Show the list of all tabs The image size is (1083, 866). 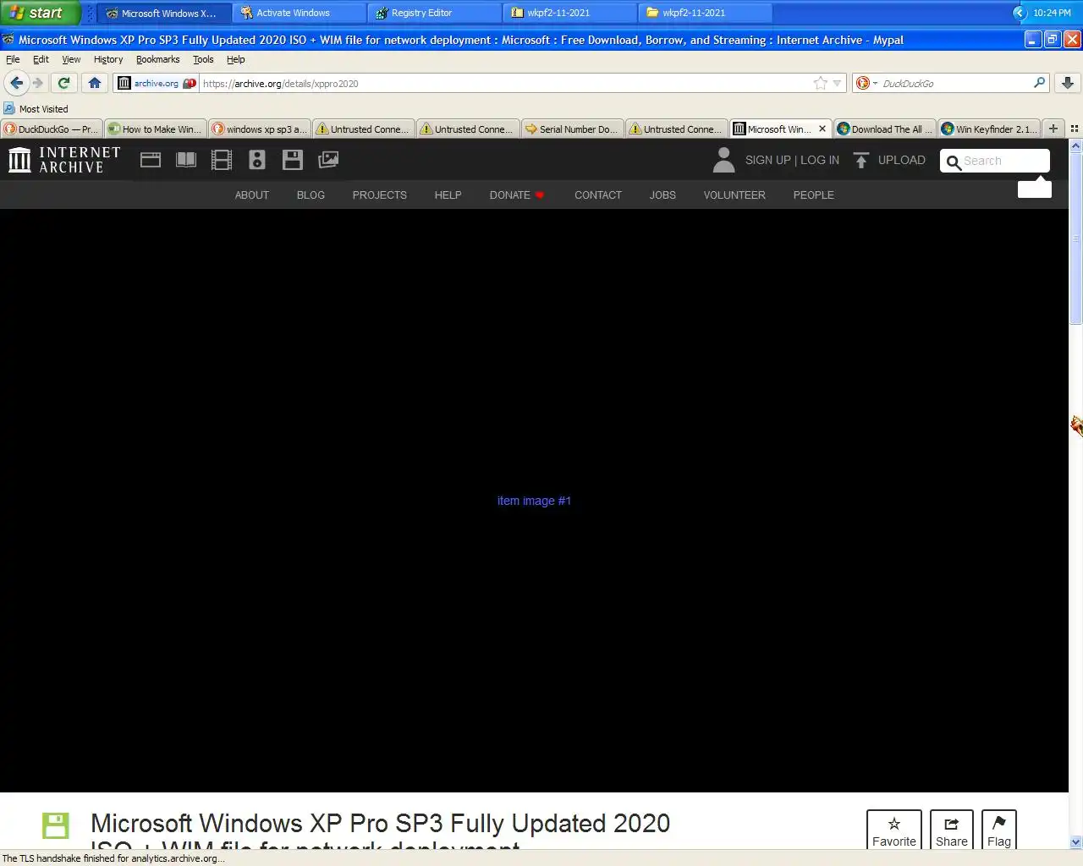coord(1075,129)
